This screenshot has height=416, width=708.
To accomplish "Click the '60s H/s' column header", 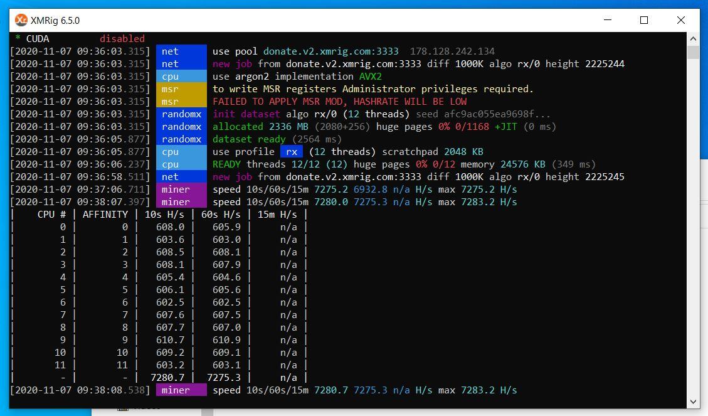I will tap(221, 214).
